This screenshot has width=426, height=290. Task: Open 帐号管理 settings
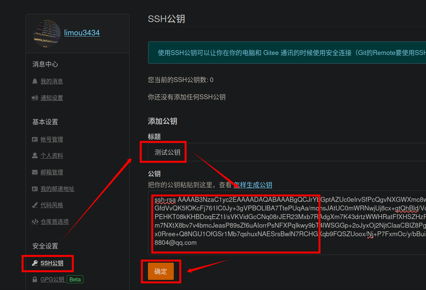point(52,139)
